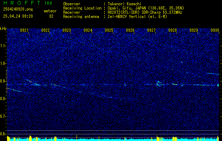Click the date 25.04.24 09:20
Screen dimensions: 222x141
[x=18, y=16]
